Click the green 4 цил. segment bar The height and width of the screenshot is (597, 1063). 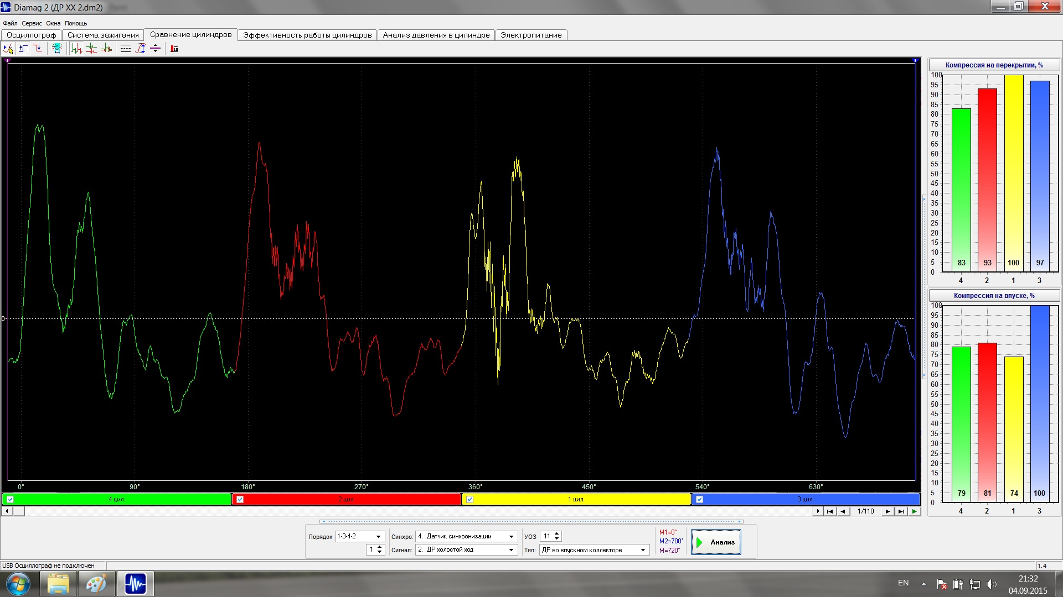click(x=117, y=499)
